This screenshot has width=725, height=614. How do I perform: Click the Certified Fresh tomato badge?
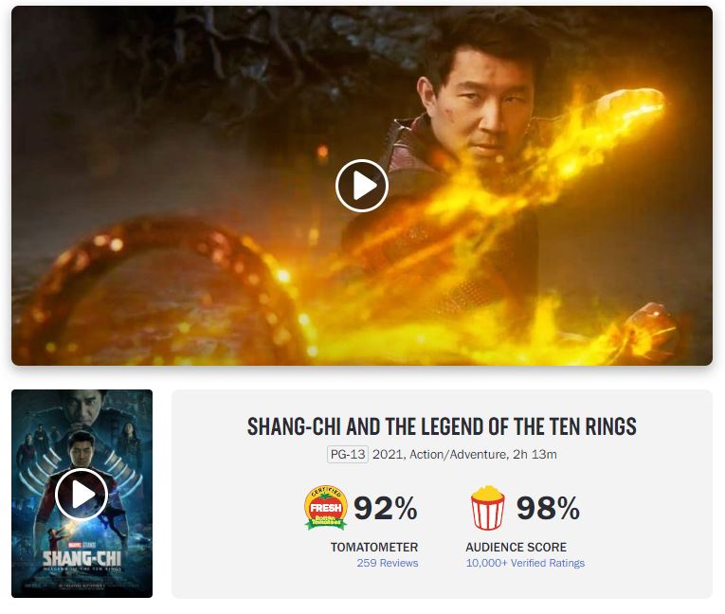[325, 508]
